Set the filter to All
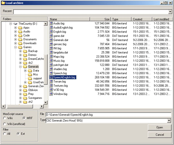Viewport: 174px width, 145px height. [5, 134]
